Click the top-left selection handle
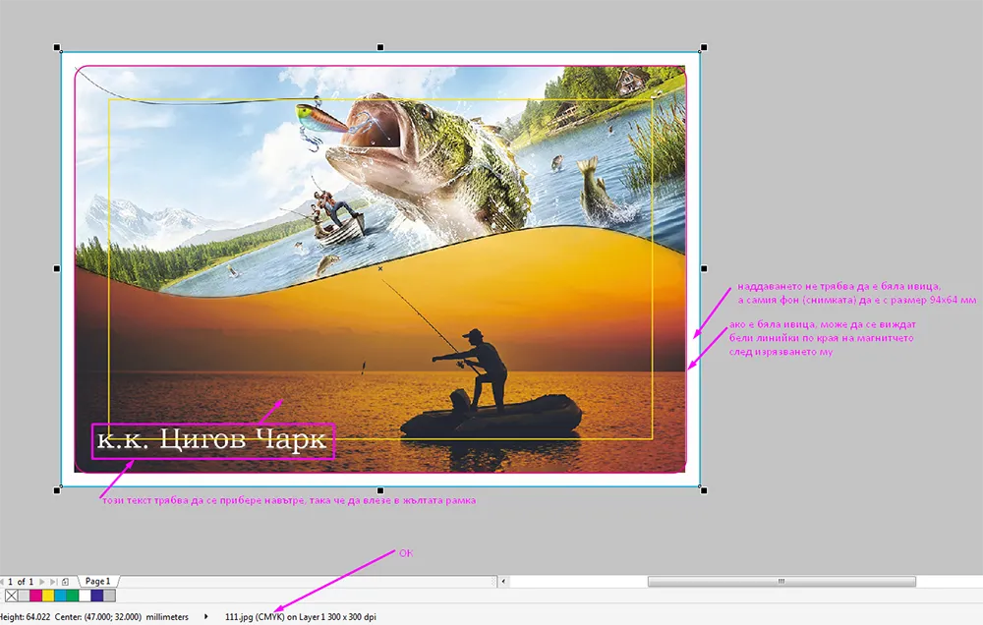983x625 pixels. pyautogui.click(x=57, y=47)
